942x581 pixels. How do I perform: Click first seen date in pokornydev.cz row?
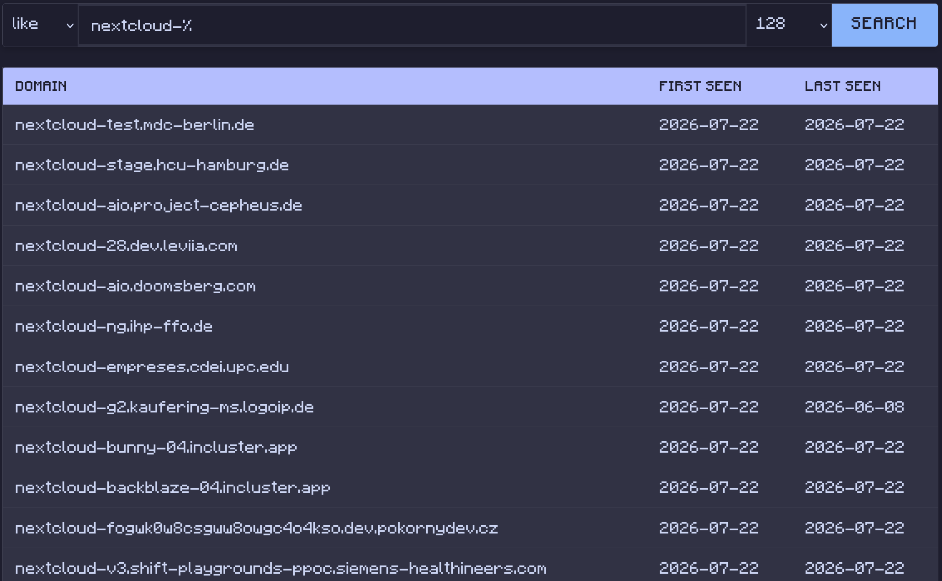709,528
